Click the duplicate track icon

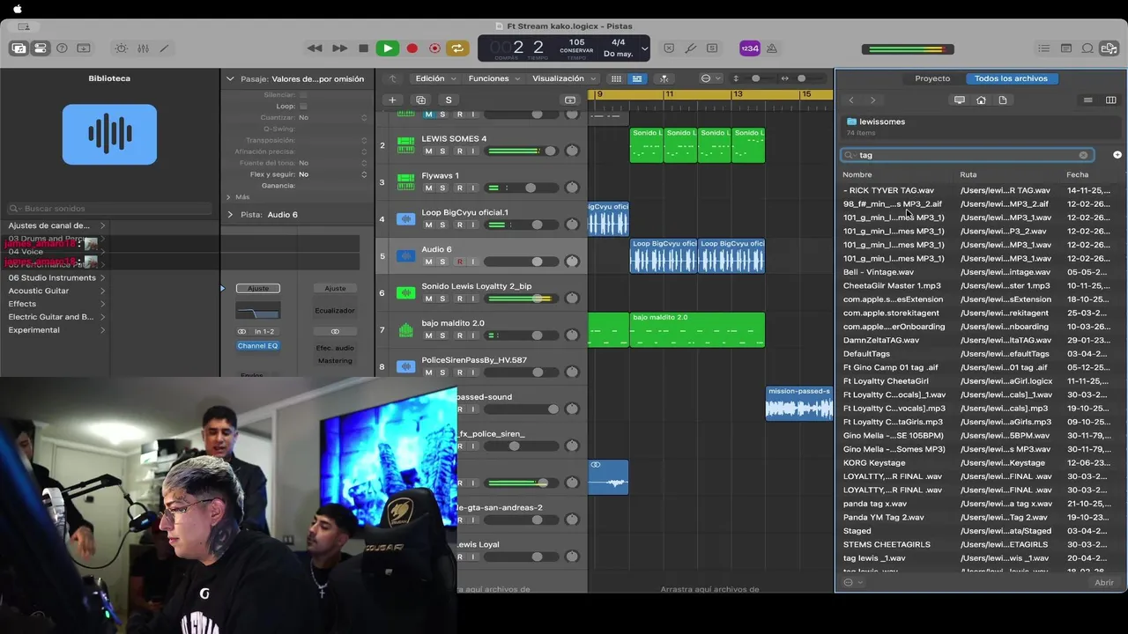420,100
